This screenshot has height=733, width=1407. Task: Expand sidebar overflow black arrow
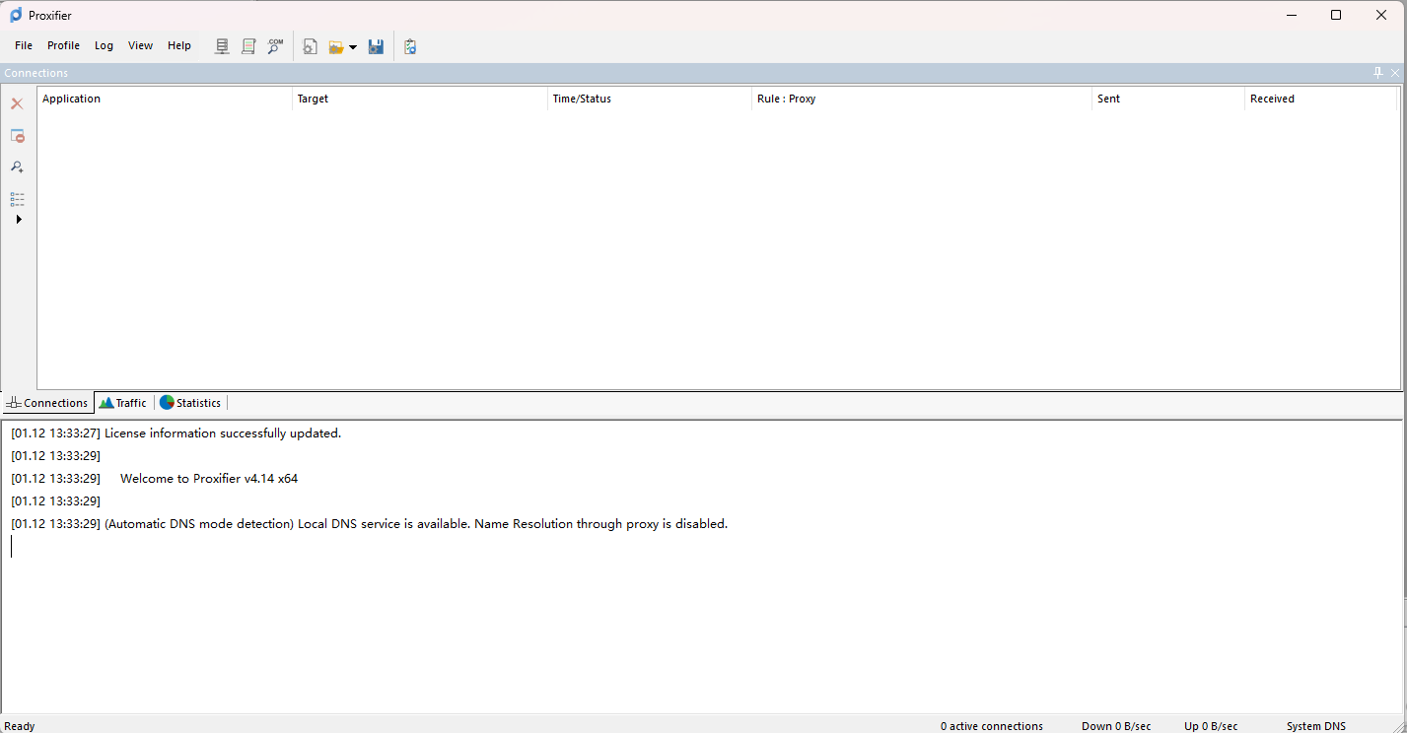[18, 219]
